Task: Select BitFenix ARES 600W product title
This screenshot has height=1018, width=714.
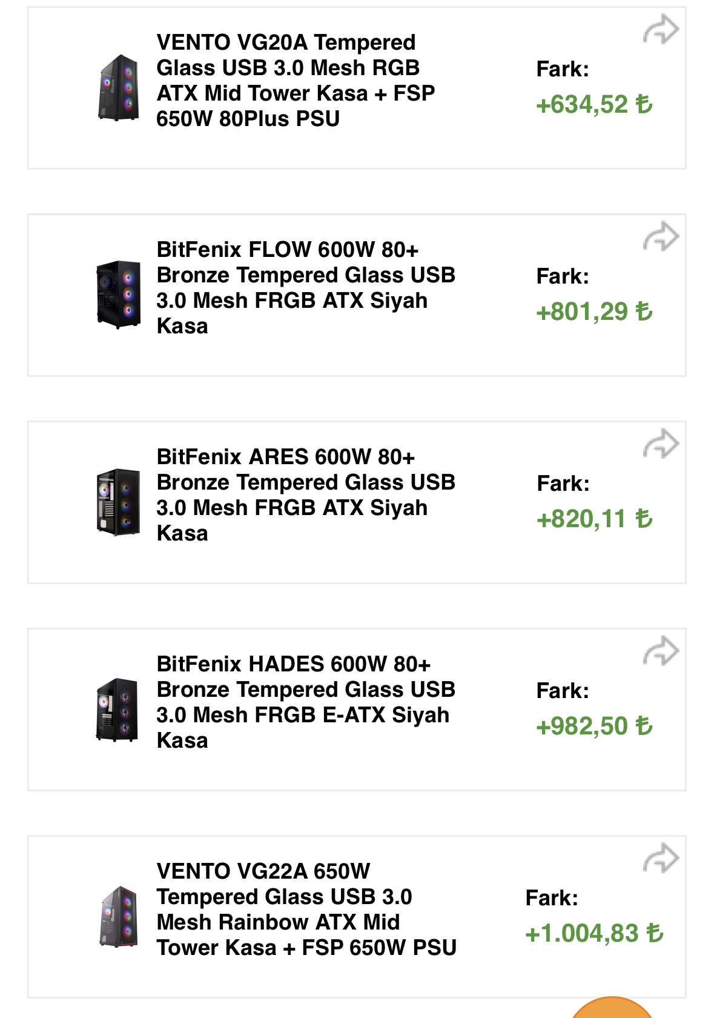Action: point(306,495)
